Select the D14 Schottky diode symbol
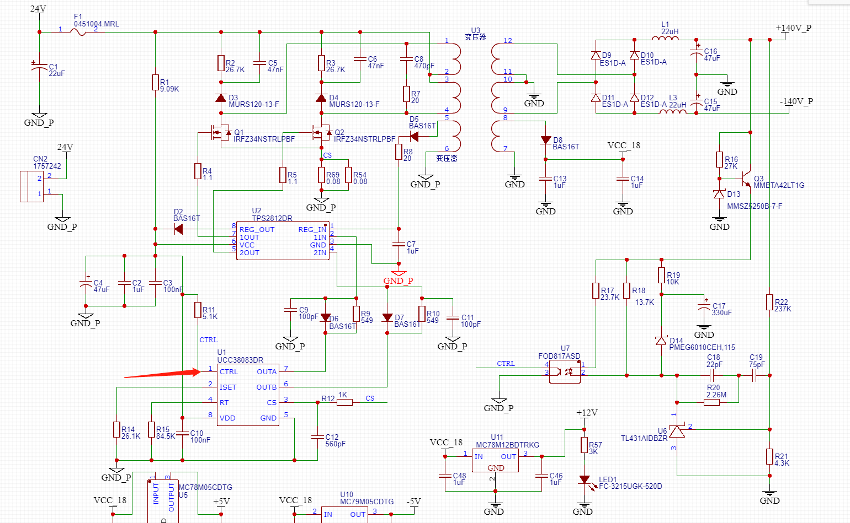The image size is (850, 523). (x=661, y=341)
